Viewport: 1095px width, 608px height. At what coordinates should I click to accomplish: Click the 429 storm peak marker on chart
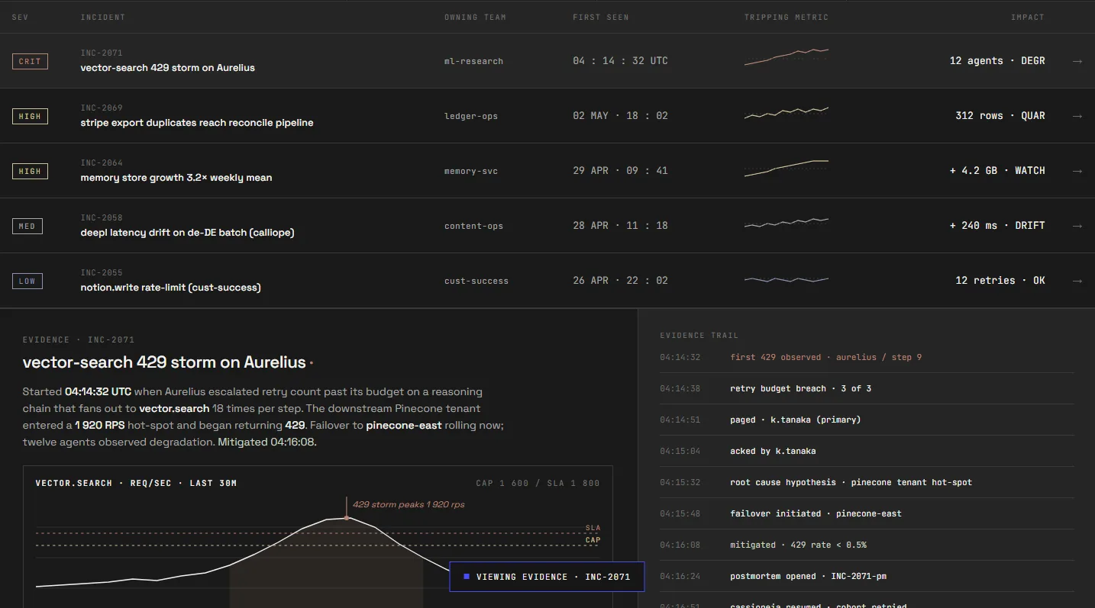pos(347,517)
